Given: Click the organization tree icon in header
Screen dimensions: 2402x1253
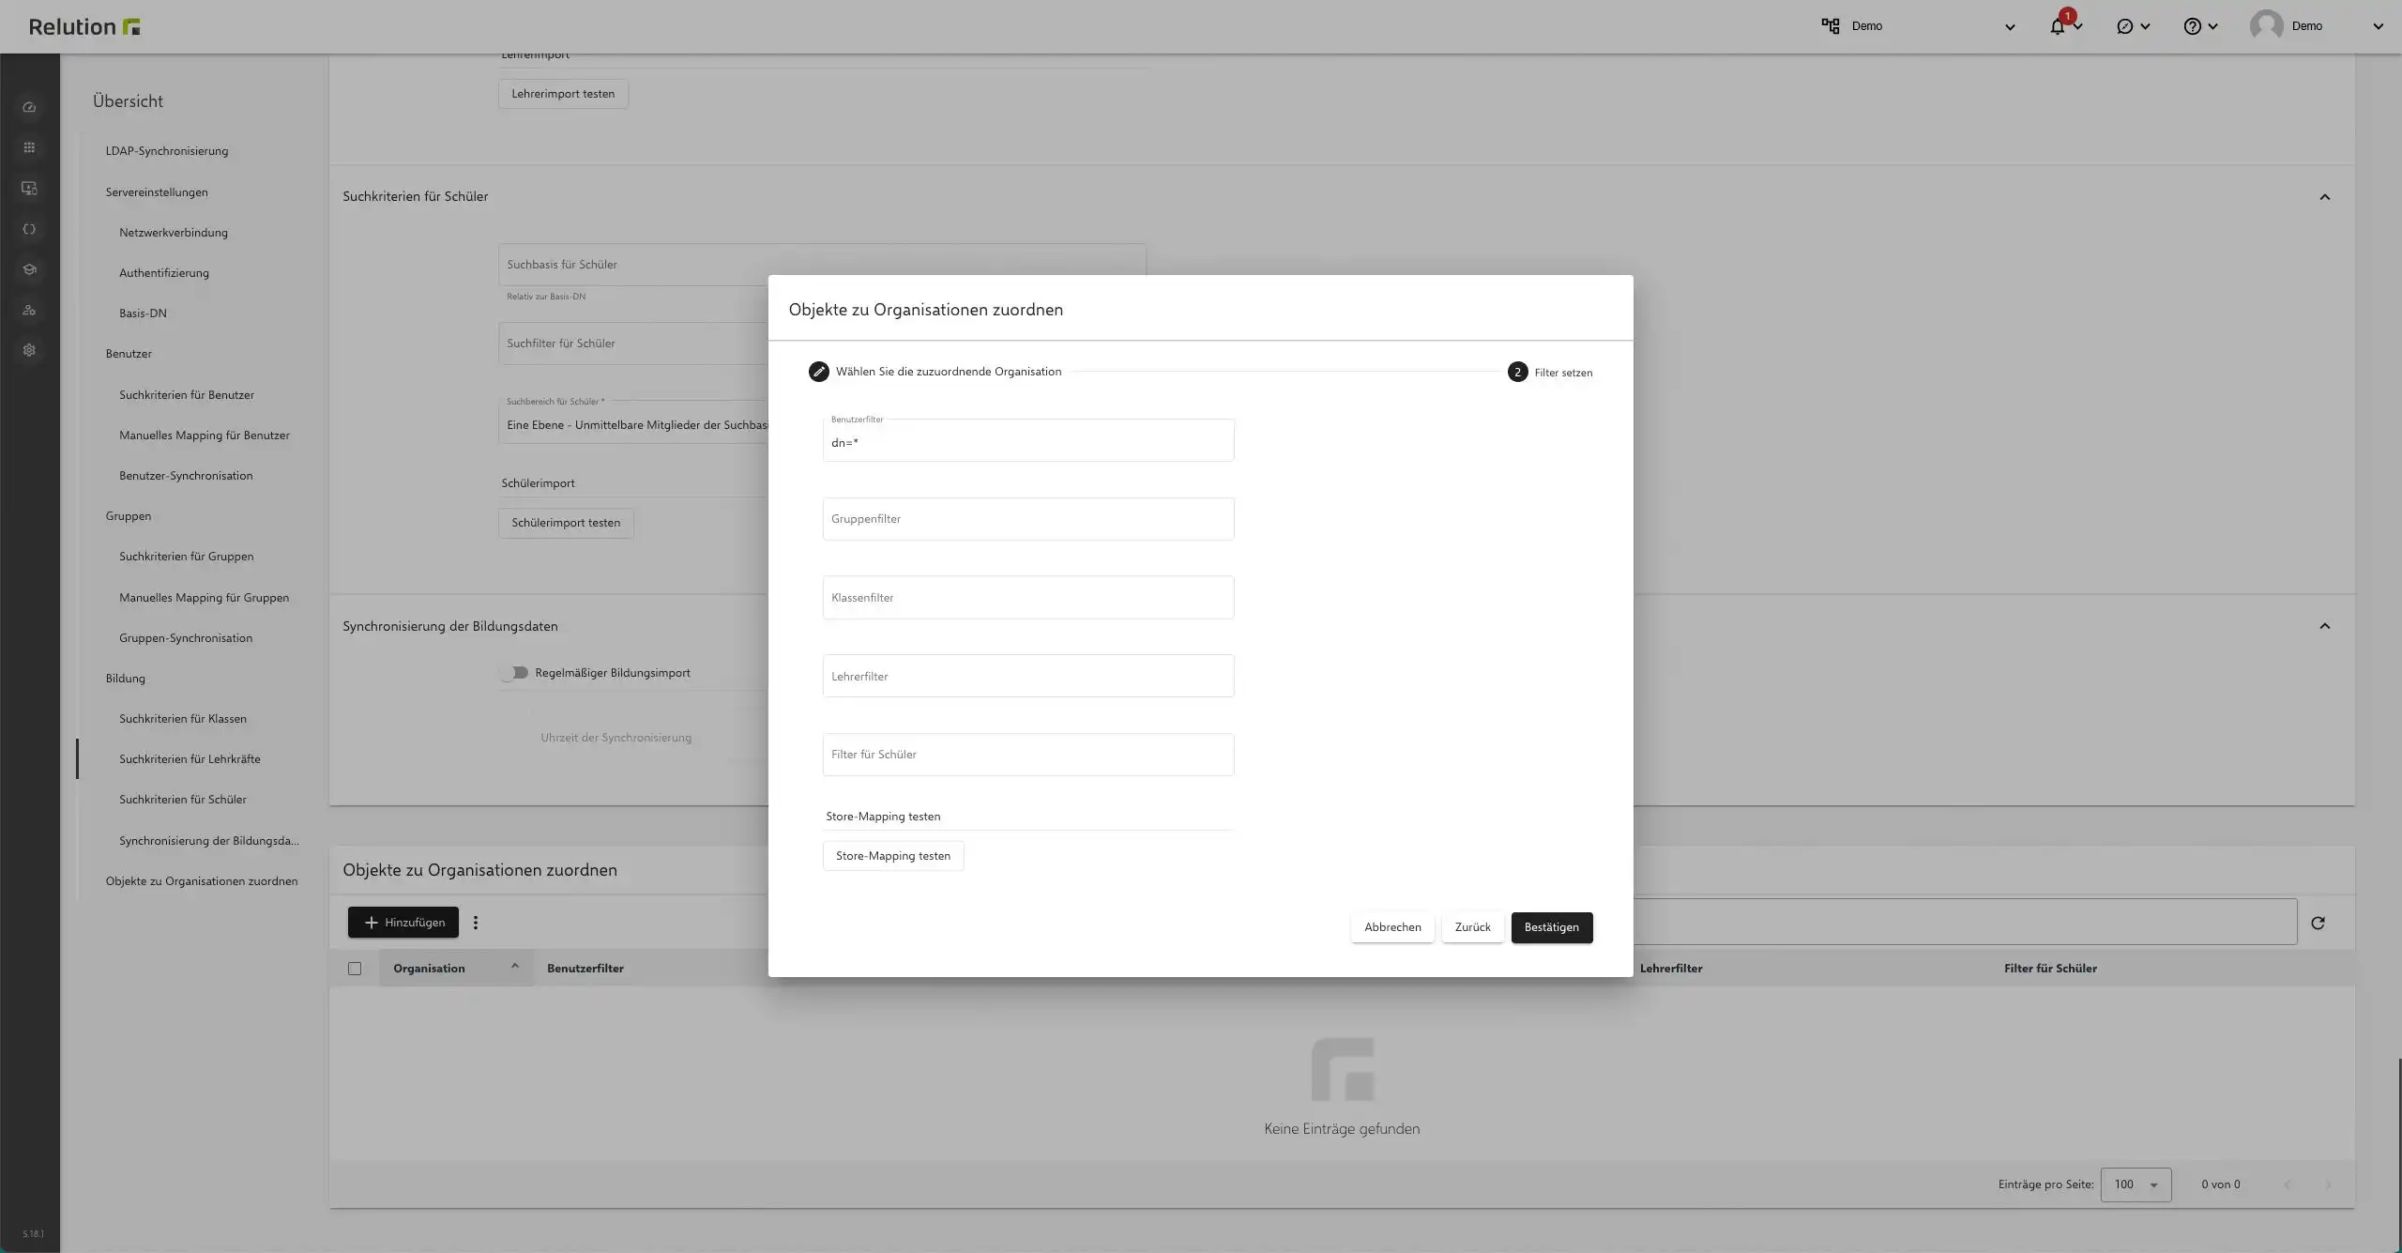Looking at the screenshot, I should click(1831, 26).
